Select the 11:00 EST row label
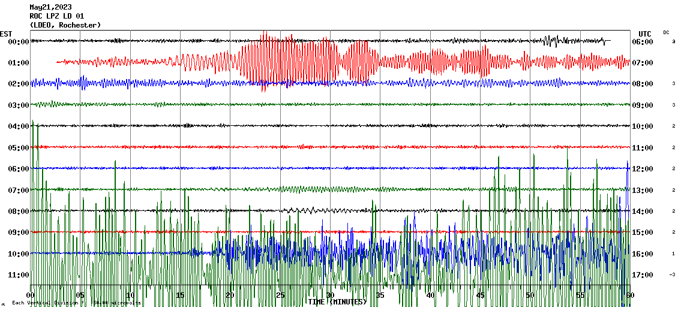Image resolution: width=678 pixels, height=311 pixels. click(x=18, y=275)
